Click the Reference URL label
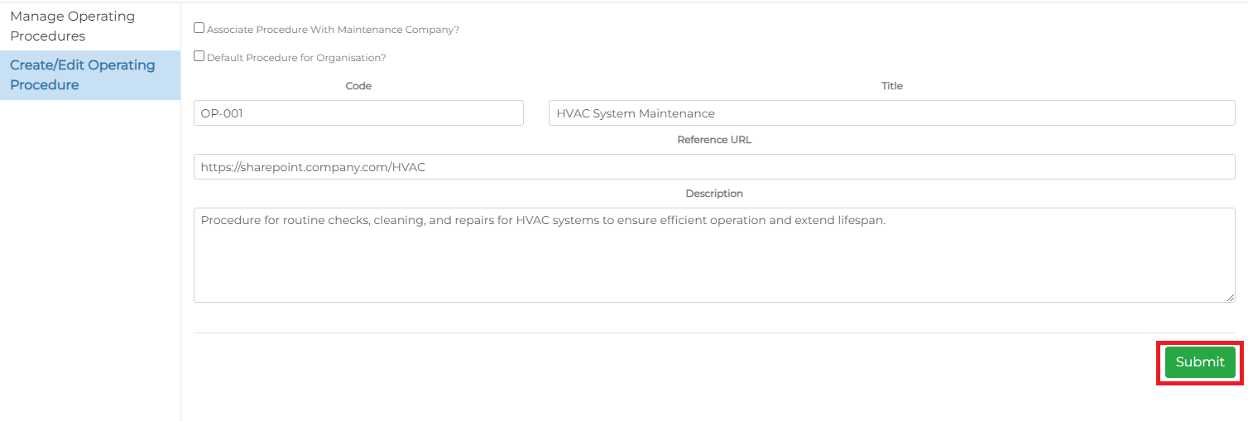Screen dimensions: 1248x421 (713, 140)
